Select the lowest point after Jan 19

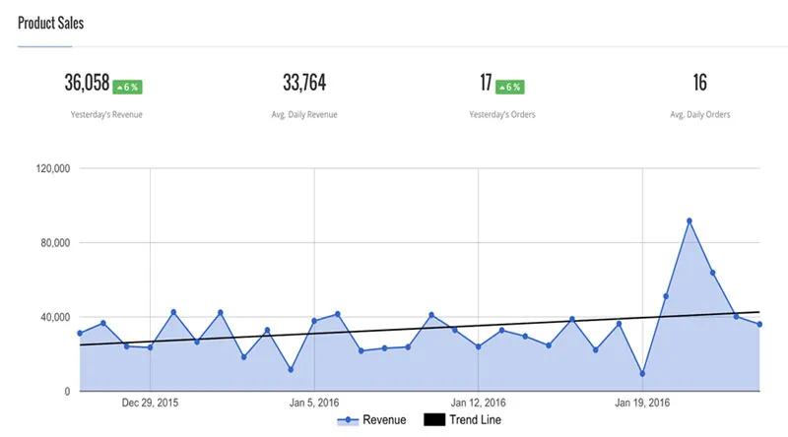point(642,374)
